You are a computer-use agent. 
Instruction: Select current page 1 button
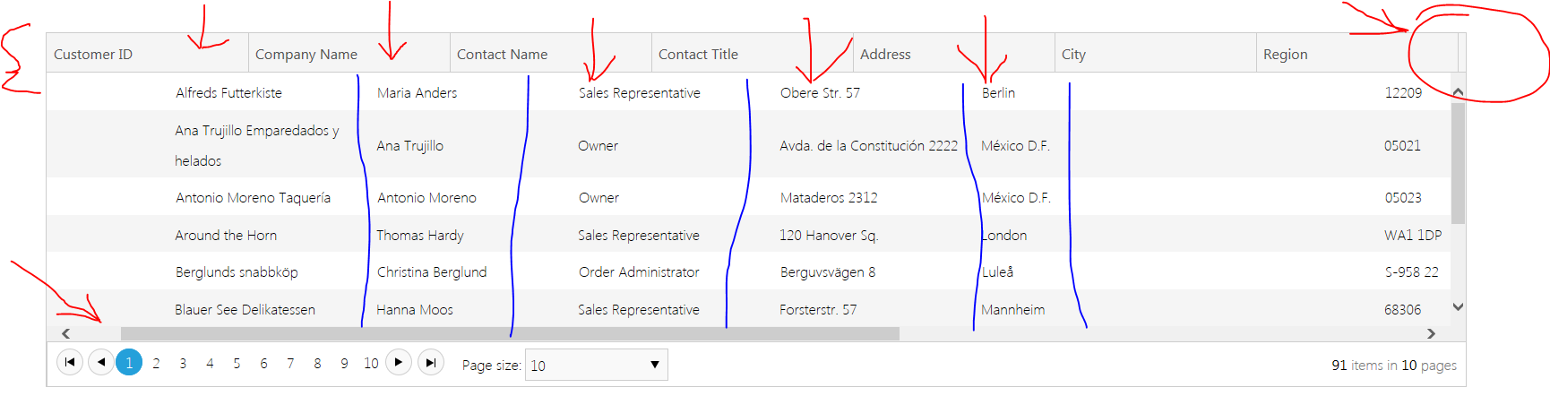129,363
